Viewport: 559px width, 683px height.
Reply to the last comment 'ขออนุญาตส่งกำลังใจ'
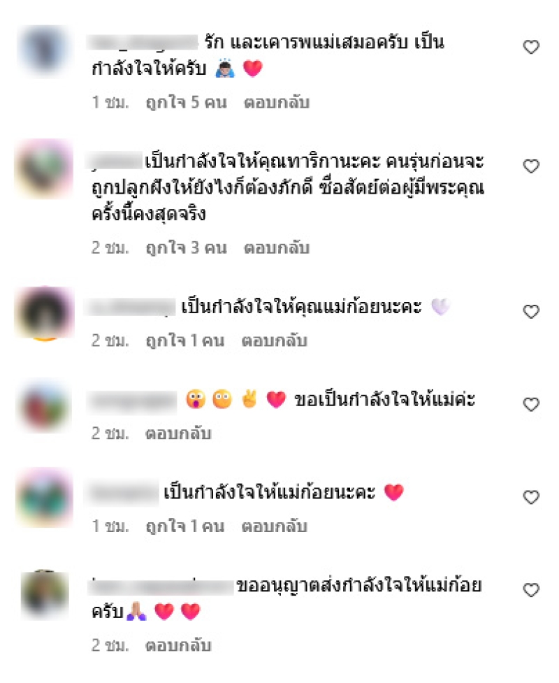[x=178, y=645]
